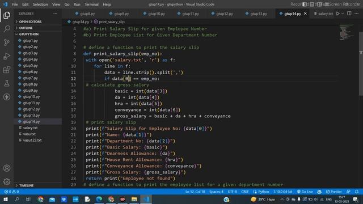Open Explorer Views and More Actions ellipsis
Viewport: 363px width, 204px height.
pos(55,14)
